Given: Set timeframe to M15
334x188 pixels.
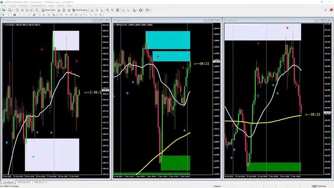Looking at the screenshot, I should (71, 15).
